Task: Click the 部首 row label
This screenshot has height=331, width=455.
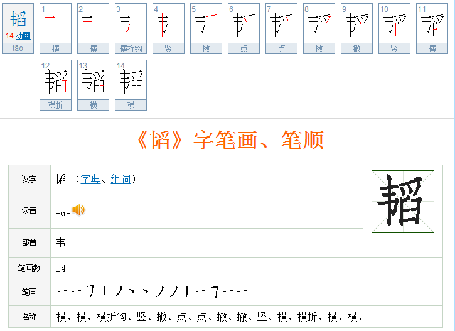Action: pos(29,242)
